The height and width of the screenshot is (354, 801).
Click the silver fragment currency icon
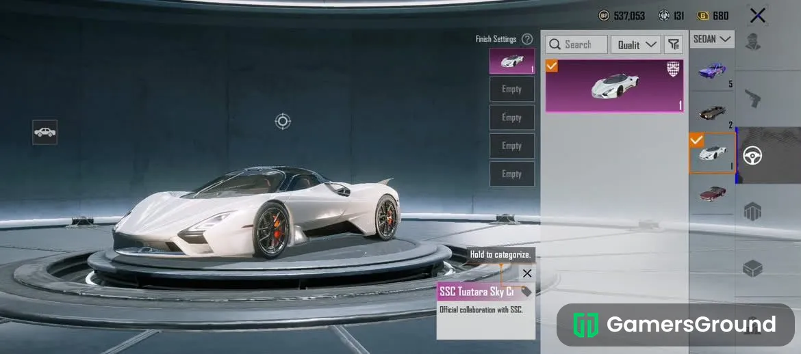click(663, 16)
